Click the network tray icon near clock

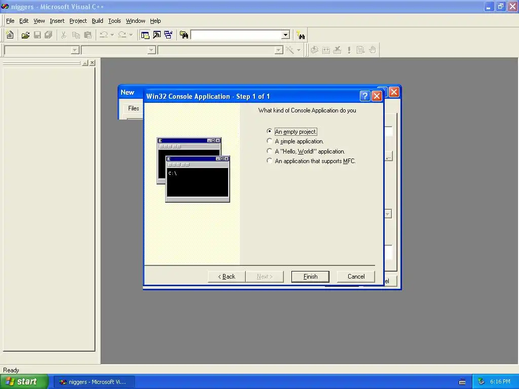pos(481,382)
